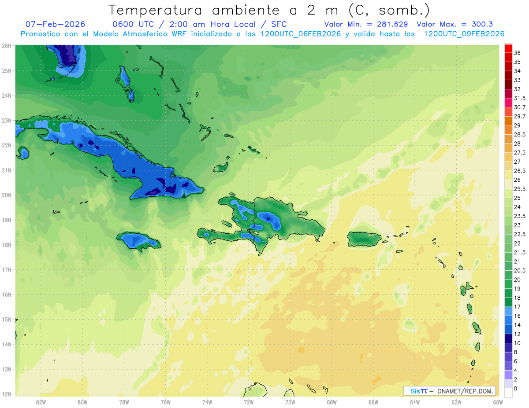Click the '30.7' value on the color legend

point(520,107)
